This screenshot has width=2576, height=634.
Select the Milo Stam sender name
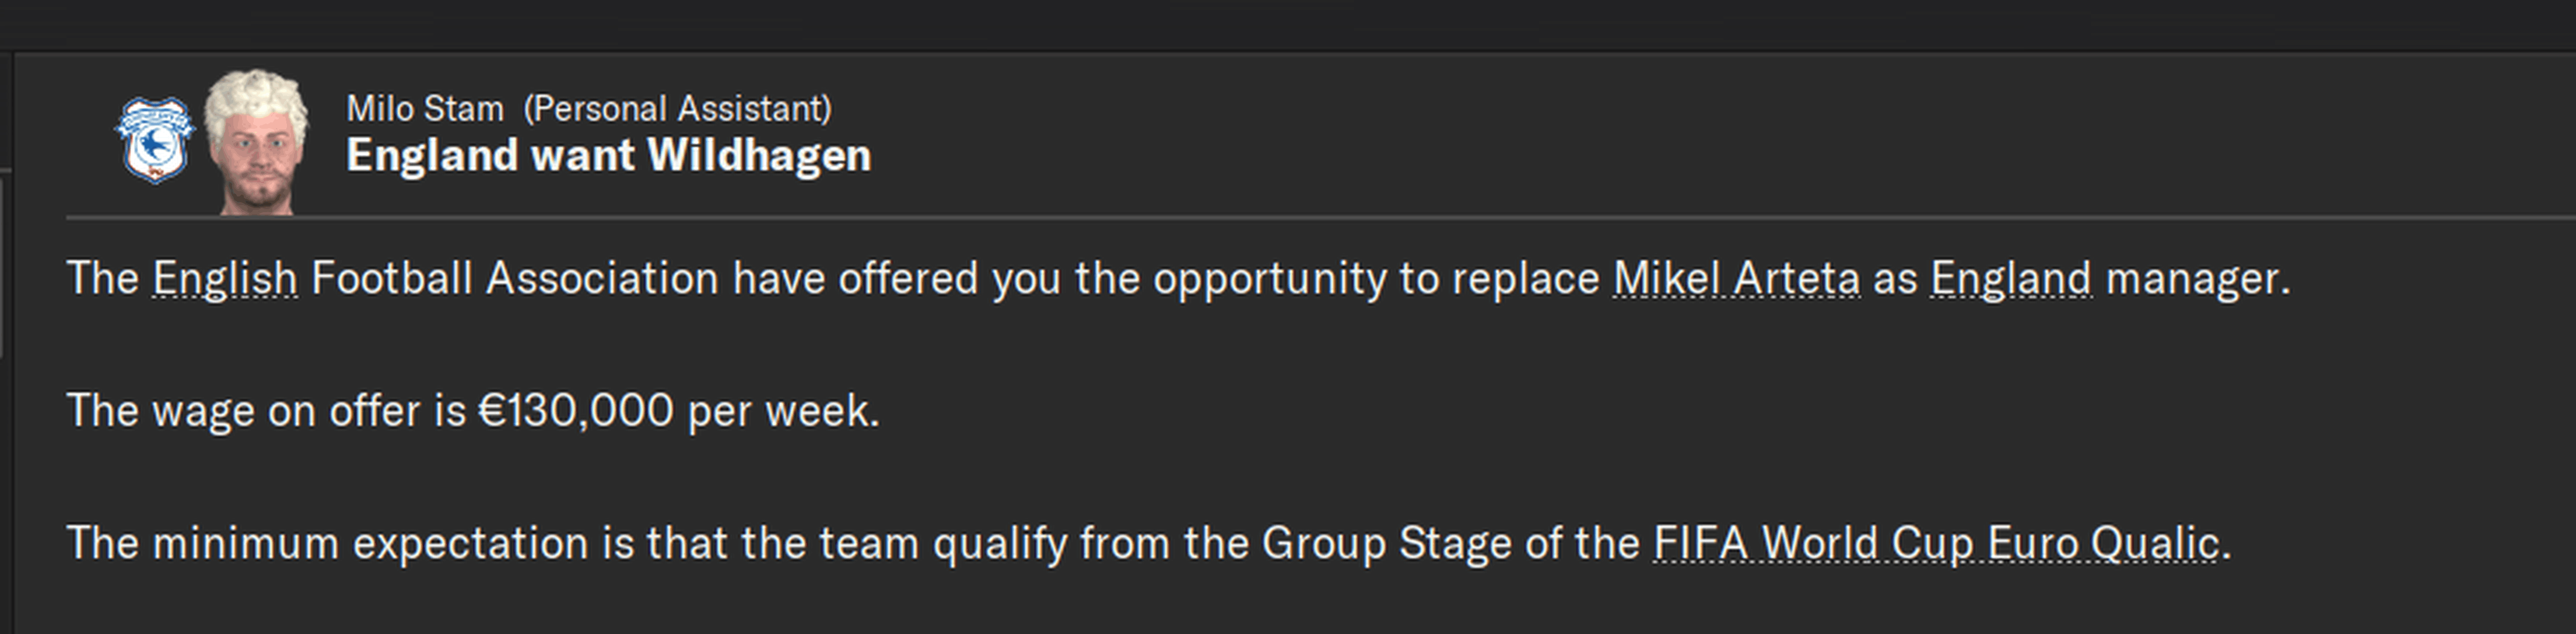425,109
